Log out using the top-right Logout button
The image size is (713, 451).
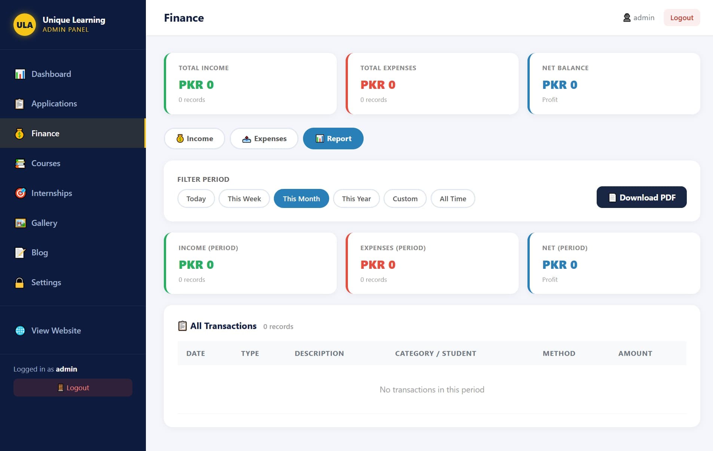coord(682,18)
